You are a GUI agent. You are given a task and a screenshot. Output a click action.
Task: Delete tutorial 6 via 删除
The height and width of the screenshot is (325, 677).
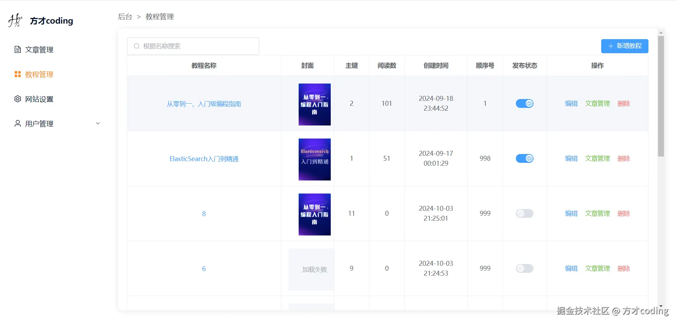point(624,269)
